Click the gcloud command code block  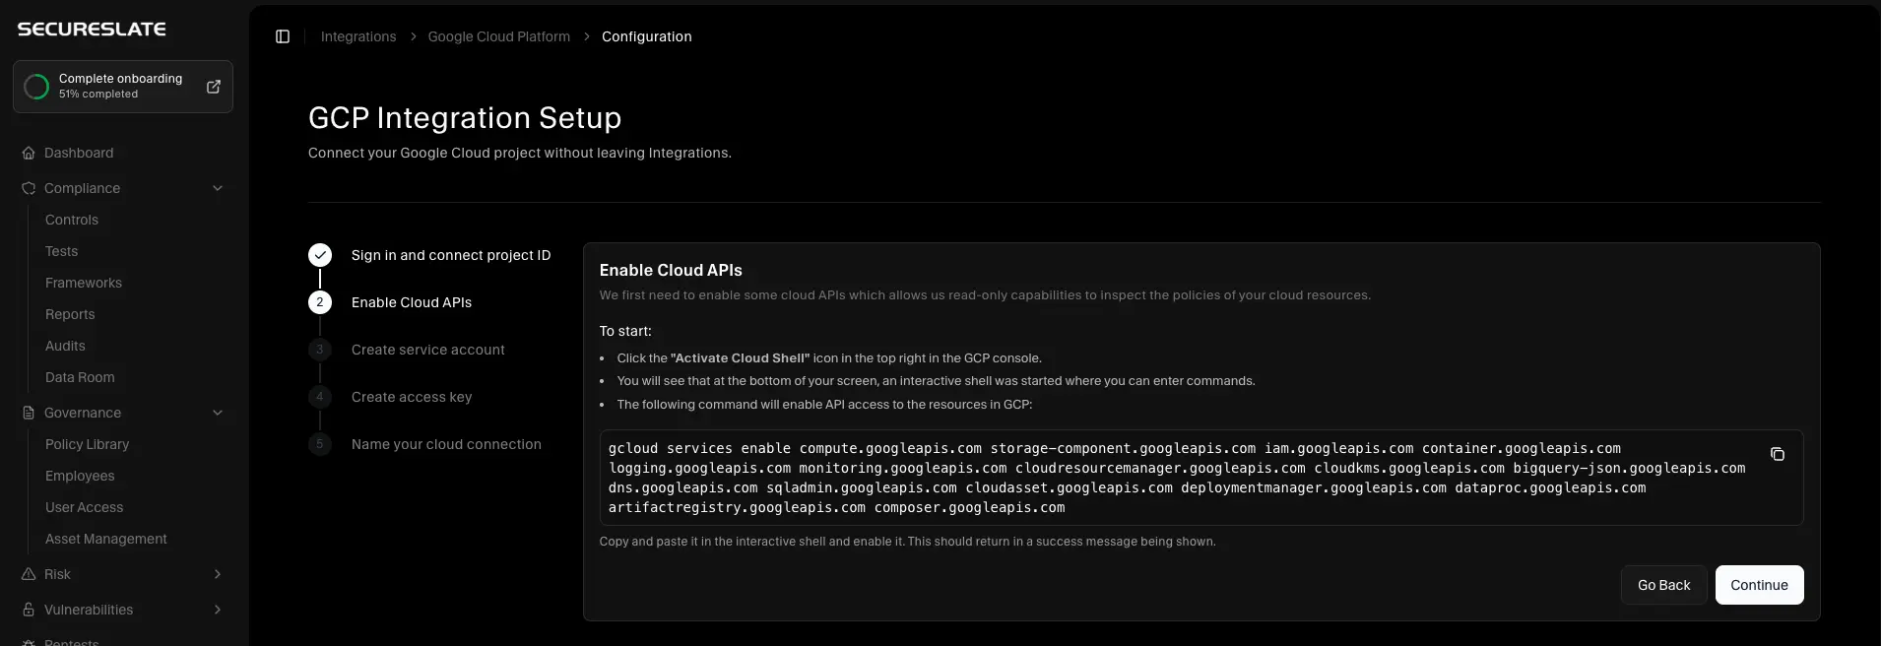(x=1200, y=478)
